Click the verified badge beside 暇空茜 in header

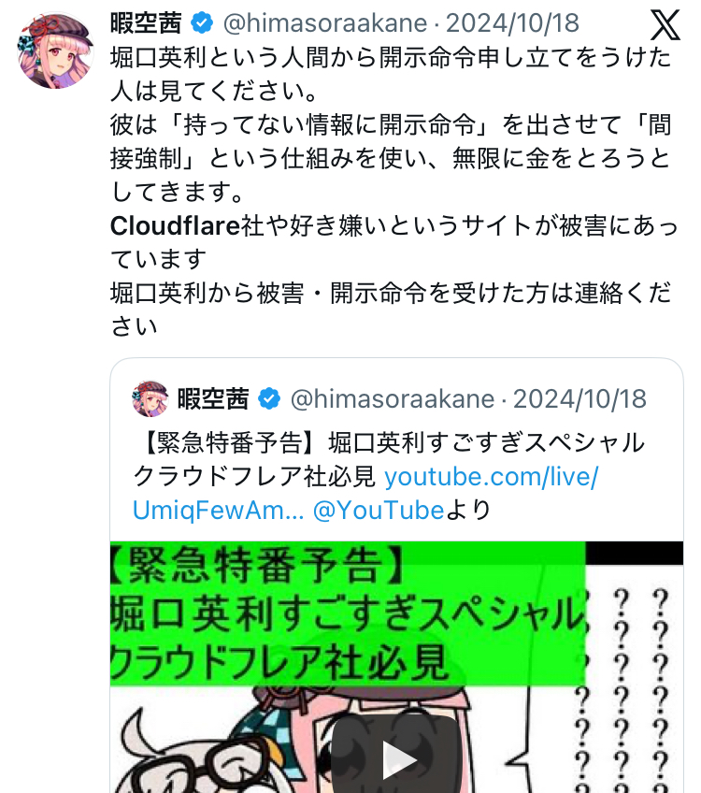point(202,23)
